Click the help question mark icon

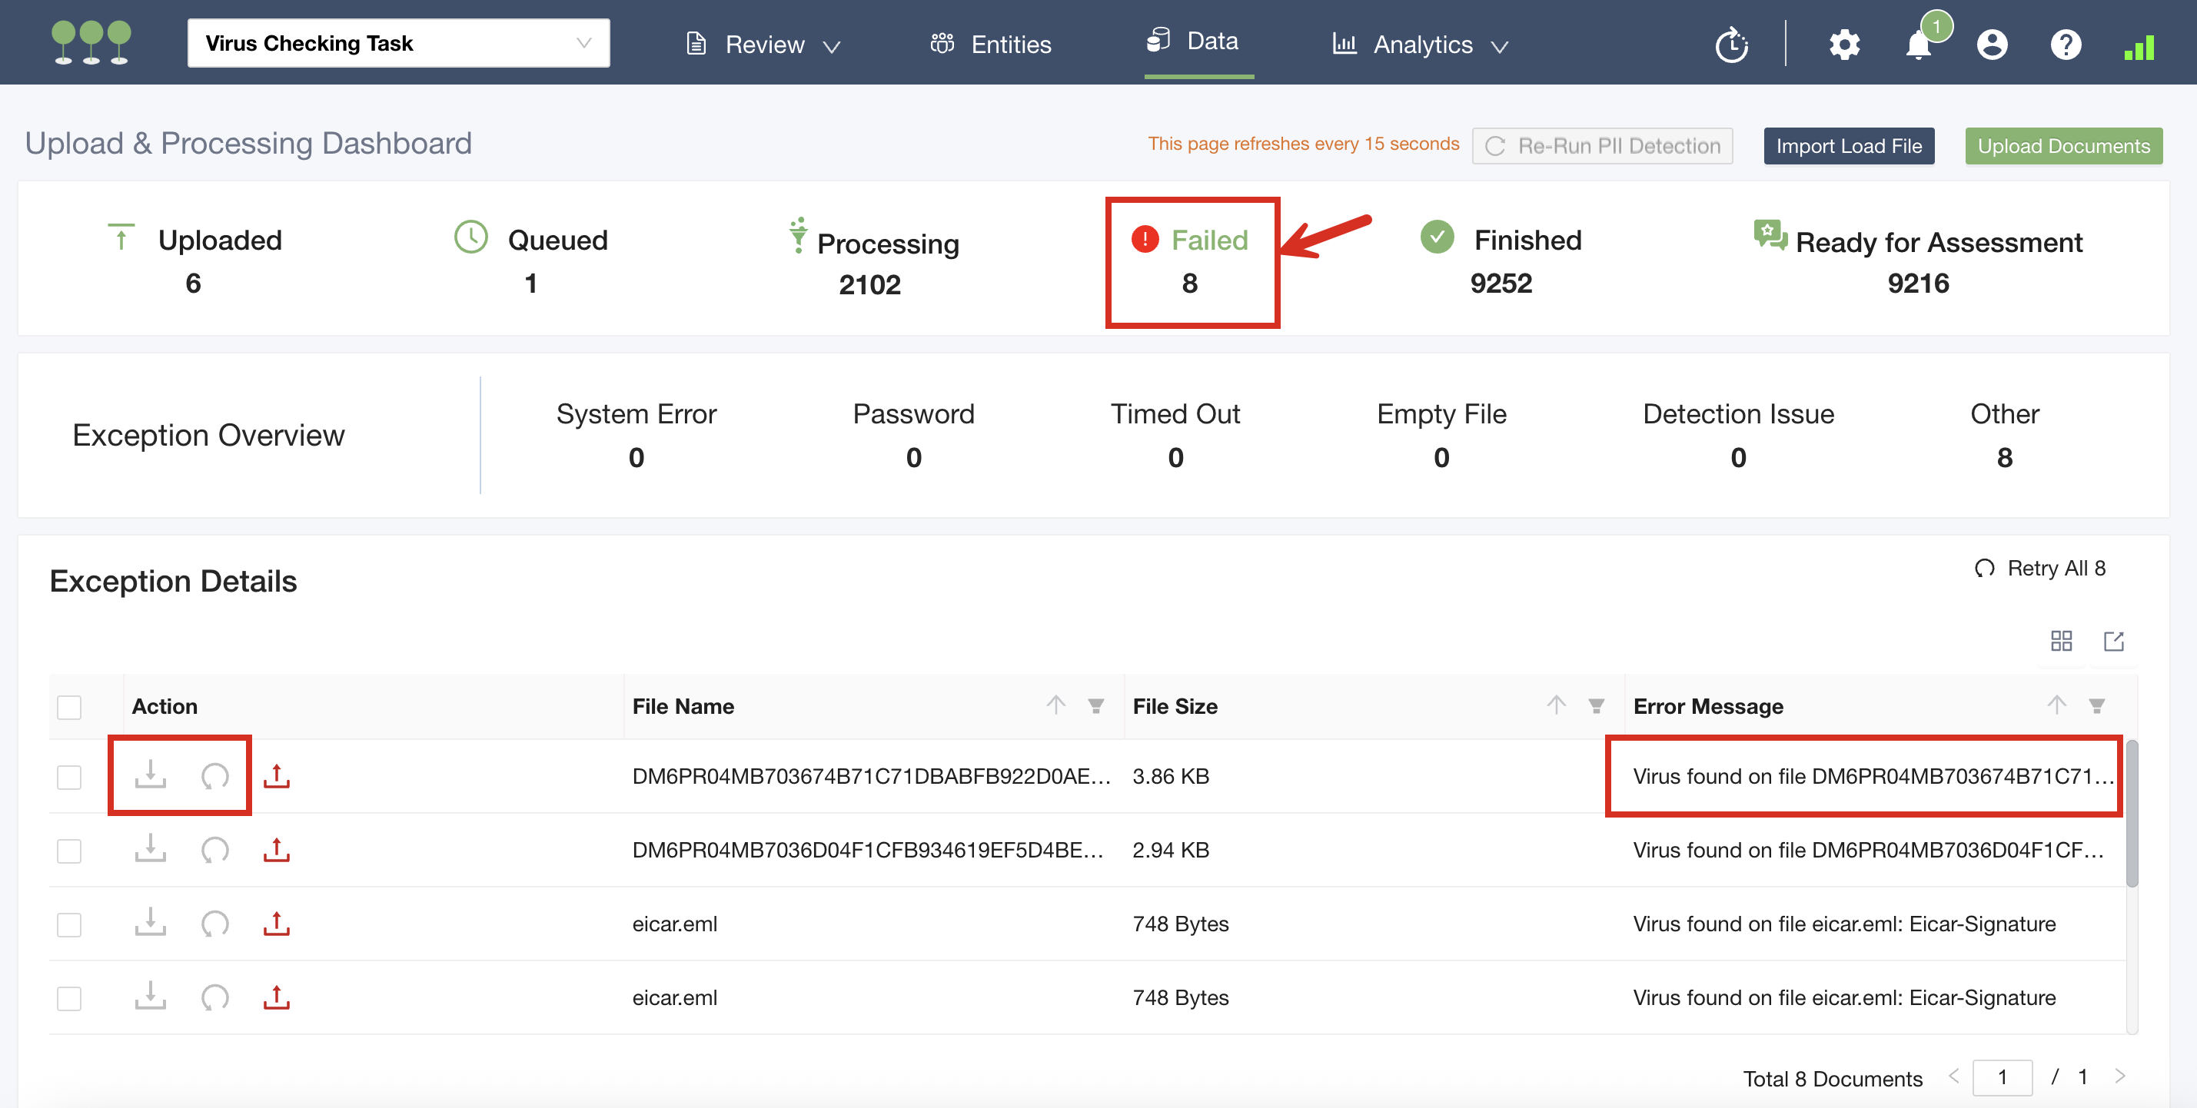[x=2065, y=45]
